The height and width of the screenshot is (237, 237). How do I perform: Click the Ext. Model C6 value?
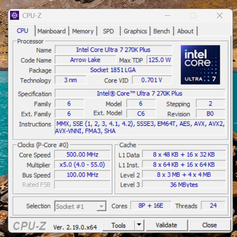[x=141, y=113]
